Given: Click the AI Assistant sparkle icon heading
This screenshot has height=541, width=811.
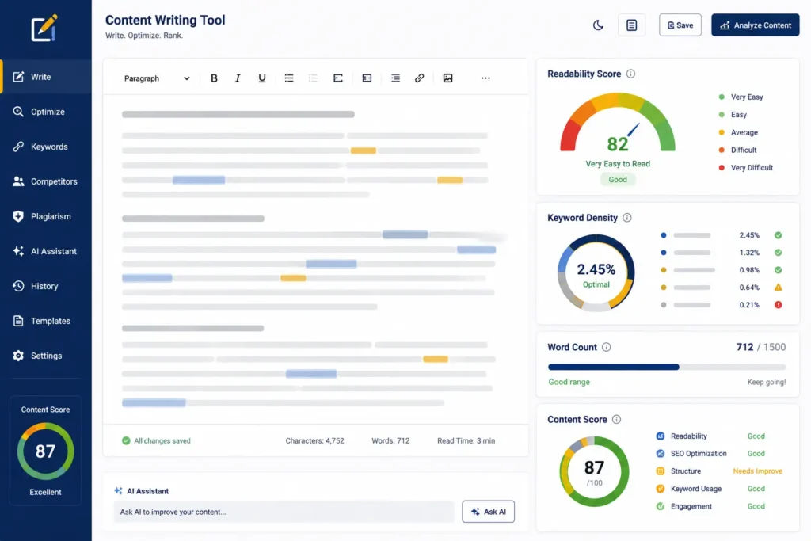Looking at the screenshot, I should 119,491.
